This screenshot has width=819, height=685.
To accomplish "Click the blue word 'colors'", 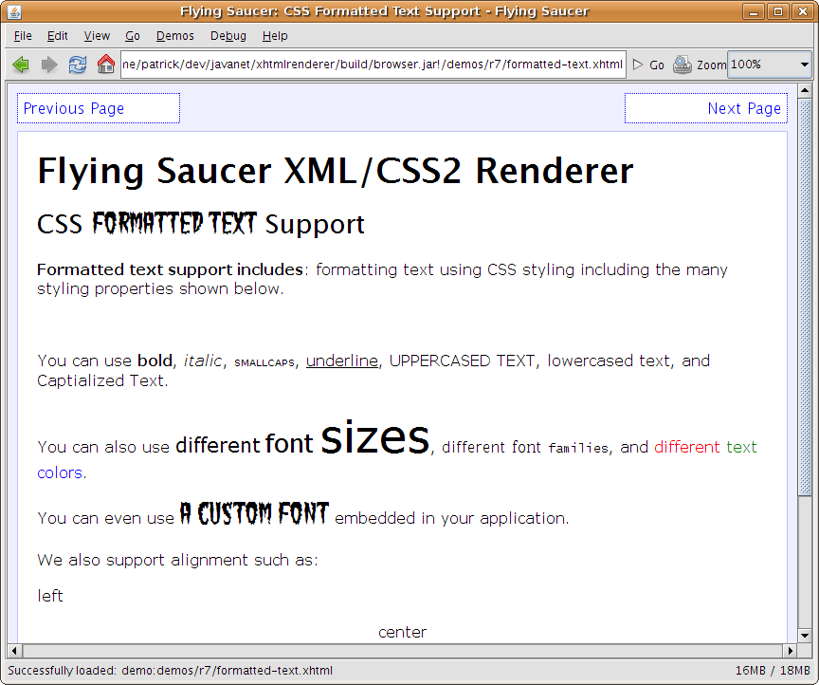I will pyautogui.click(x=60, y=472).
